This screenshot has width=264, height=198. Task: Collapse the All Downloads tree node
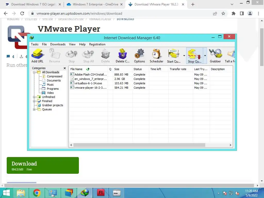click(34, 72)
